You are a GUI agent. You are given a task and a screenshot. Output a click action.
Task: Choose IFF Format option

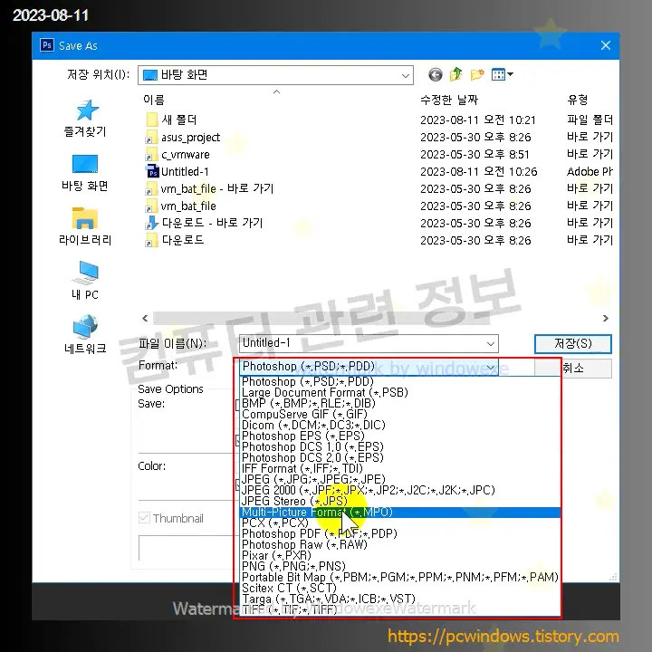[400, 468]
